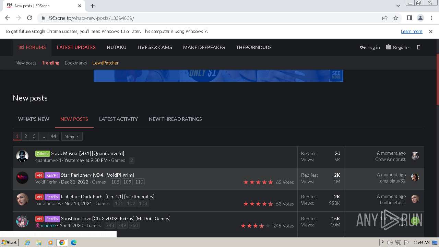The image size is (439, 247).
Task: Share this page from the address bar
Action: point(385,18)
